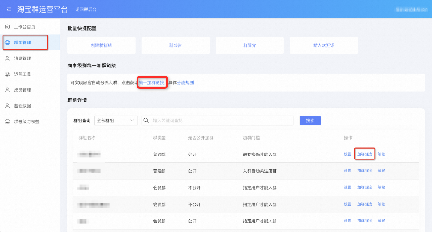
Task: Click the 群类型 column header
Action: [159, 137]
